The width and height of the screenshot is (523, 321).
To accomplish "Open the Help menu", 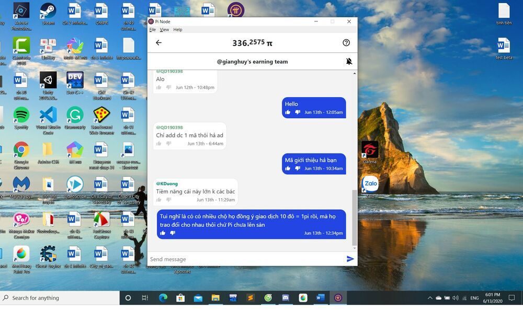I will point(178,30).
